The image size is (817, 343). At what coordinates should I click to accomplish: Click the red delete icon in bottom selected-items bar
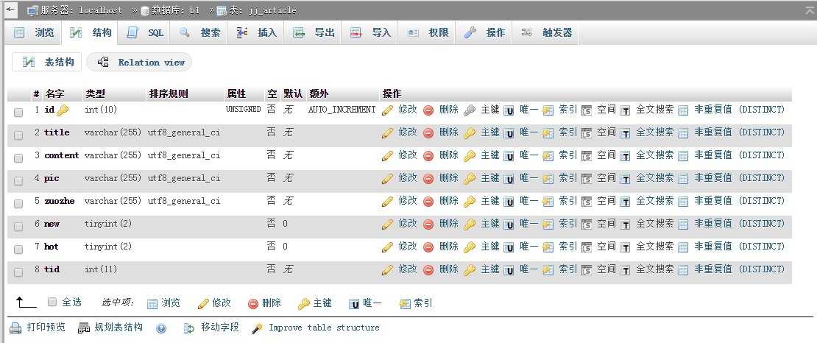(253, 304)
